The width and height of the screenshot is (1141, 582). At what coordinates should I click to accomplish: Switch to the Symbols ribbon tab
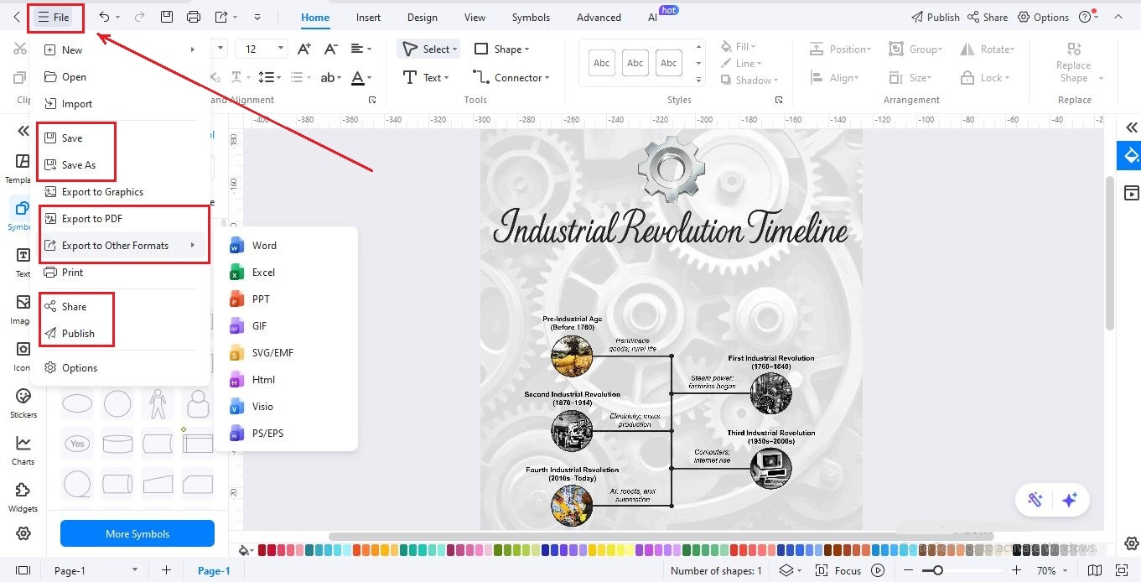(x=531, y=17)
